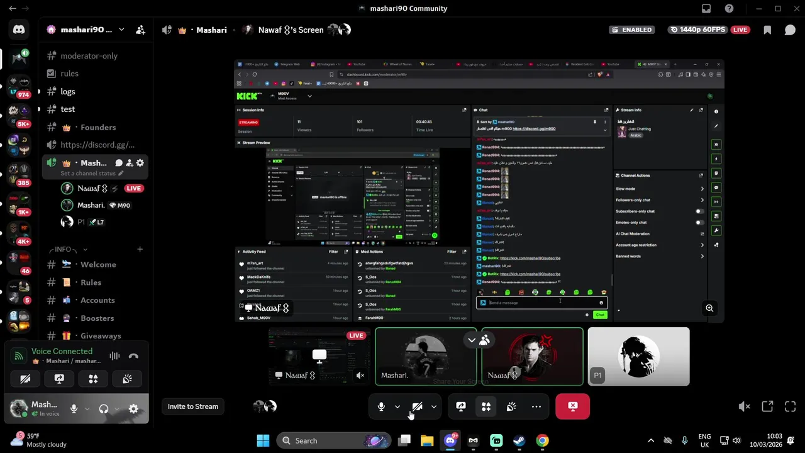This screenshot has height=453, width=805.
Task: Toggle microphone mute in call controls
Action: point(381,406)
